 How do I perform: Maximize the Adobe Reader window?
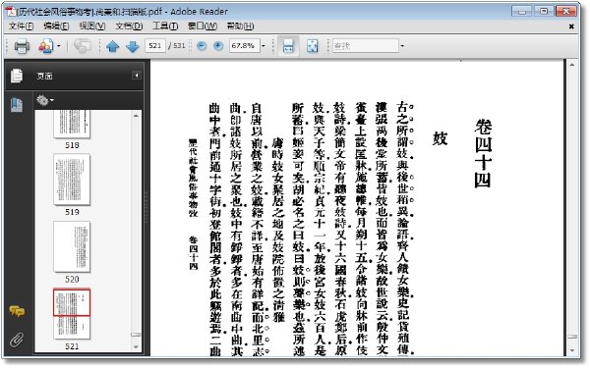544,11
